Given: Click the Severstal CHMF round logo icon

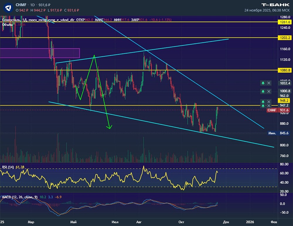Looking at the screenshot, I should tap(8, 8).
